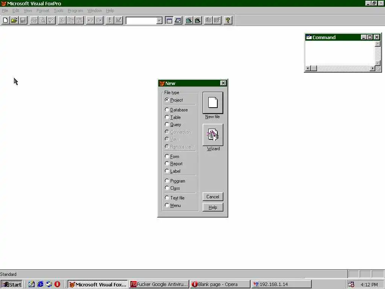Toggle the Command Window toolbar icon
The width and height of the screenshot is (385, 289).
coord(169,20)
